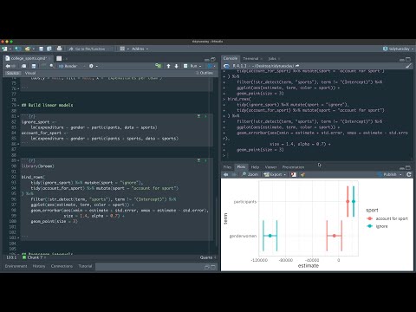Image resolution: width=416 pixels, height=312 pixels.
Task: Refresh the current plot
Action: pos(409,174)
